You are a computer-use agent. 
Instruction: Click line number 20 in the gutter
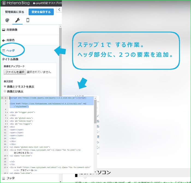(x=5, y=159)
